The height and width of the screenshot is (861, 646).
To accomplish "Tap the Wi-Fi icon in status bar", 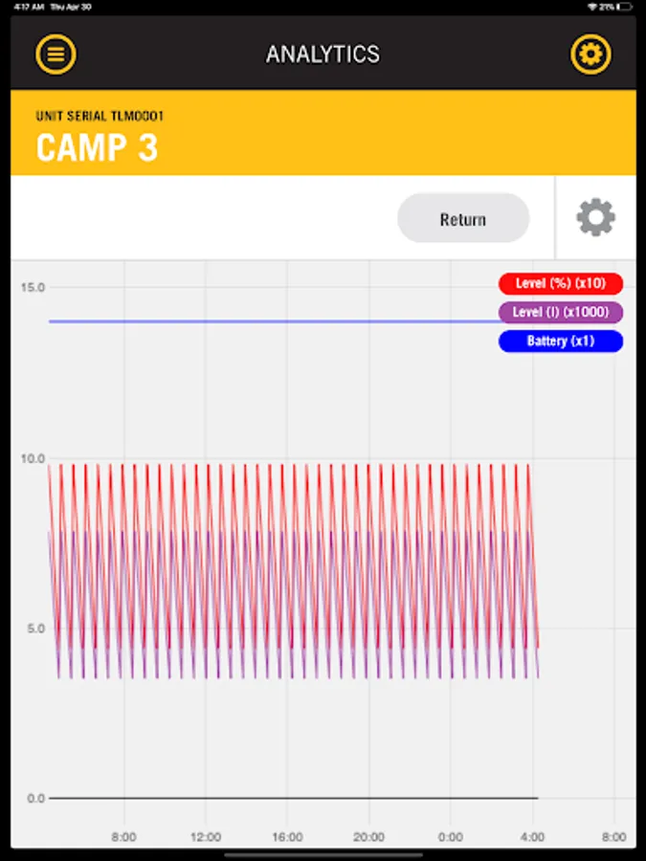I will point(592,7).
